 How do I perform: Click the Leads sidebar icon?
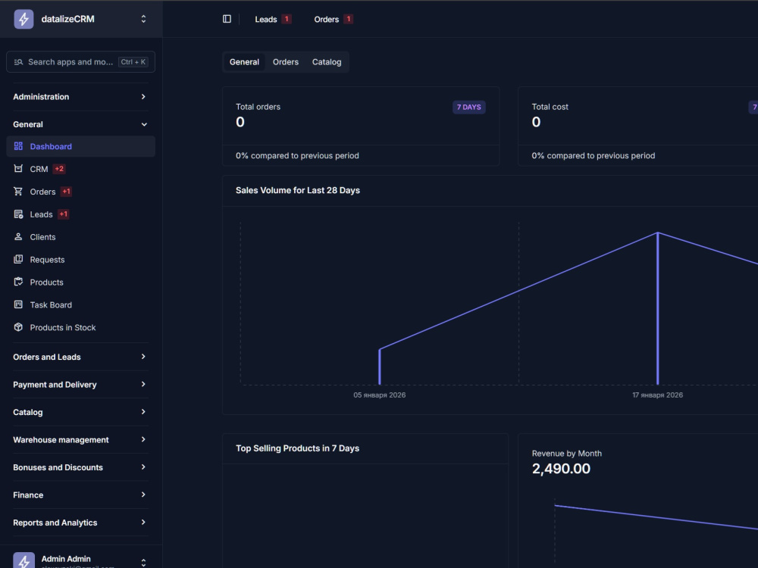18,214
